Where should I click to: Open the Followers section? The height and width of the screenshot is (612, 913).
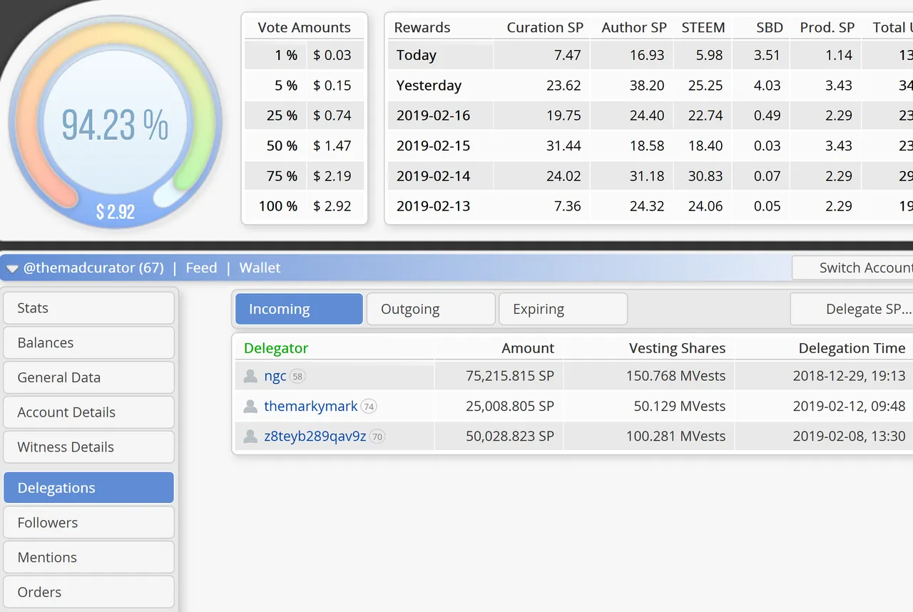pyautogui.click(x=89, y=522)
